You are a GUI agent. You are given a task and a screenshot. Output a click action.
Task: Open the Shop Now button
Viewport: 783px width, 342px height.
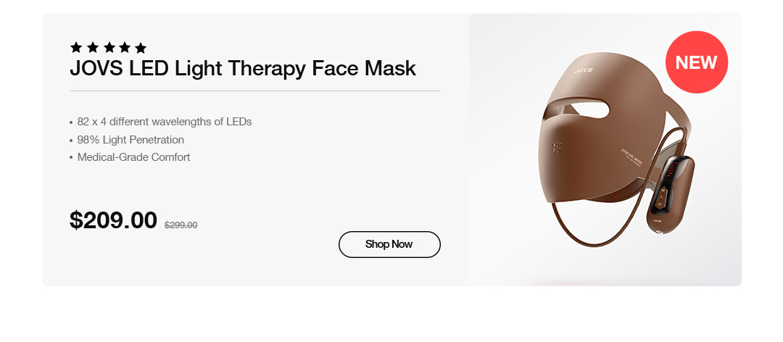coord(389,244)
